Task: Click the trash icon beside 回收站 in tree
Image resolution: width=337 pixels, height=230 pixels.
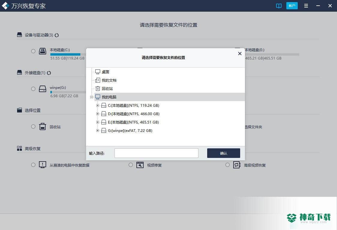Action: click(98, 89)
